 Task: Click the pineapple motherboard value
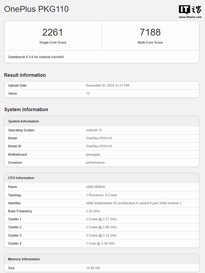coord(93,154)
